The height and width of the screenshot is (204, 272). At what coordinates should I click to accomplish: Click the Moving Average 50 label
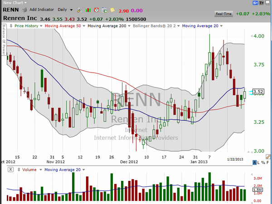[x=63, y=26]
